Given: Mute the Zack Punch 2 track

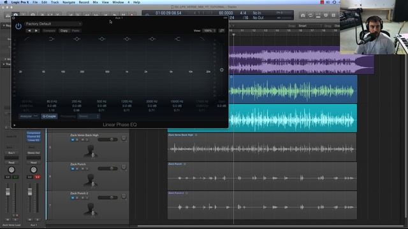Looking at the screenshot, I should pyautogui.click(x=73, y=198).
